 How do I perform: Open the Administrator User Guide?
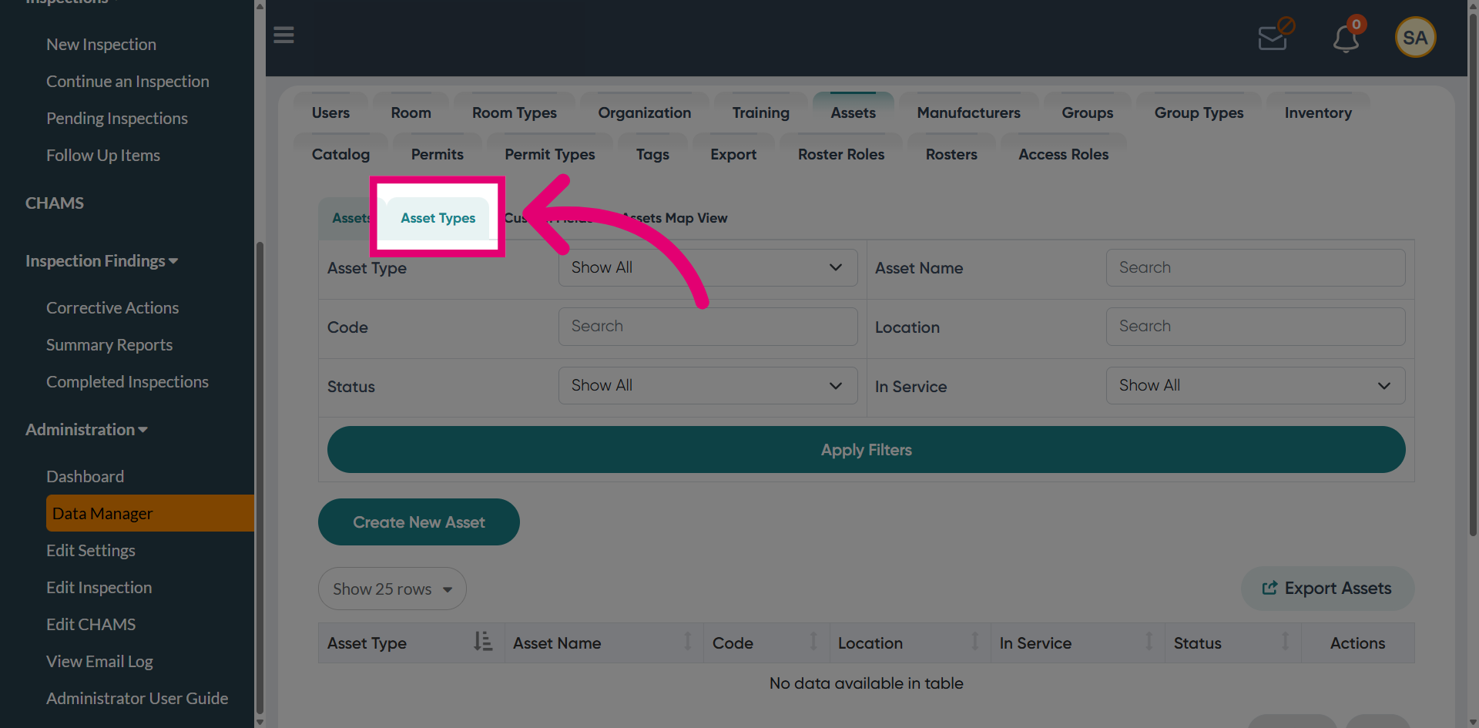click(137, 699)
